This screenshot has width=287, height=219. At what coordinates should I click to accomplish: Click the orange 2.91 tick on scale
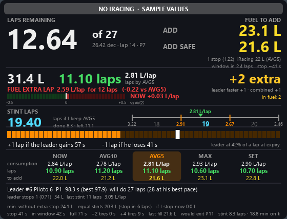180,118
